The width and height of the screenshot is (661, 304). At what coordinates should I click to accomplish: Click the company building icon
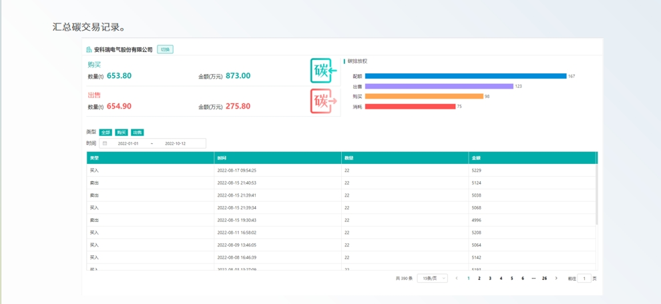[x=89, y=49]
